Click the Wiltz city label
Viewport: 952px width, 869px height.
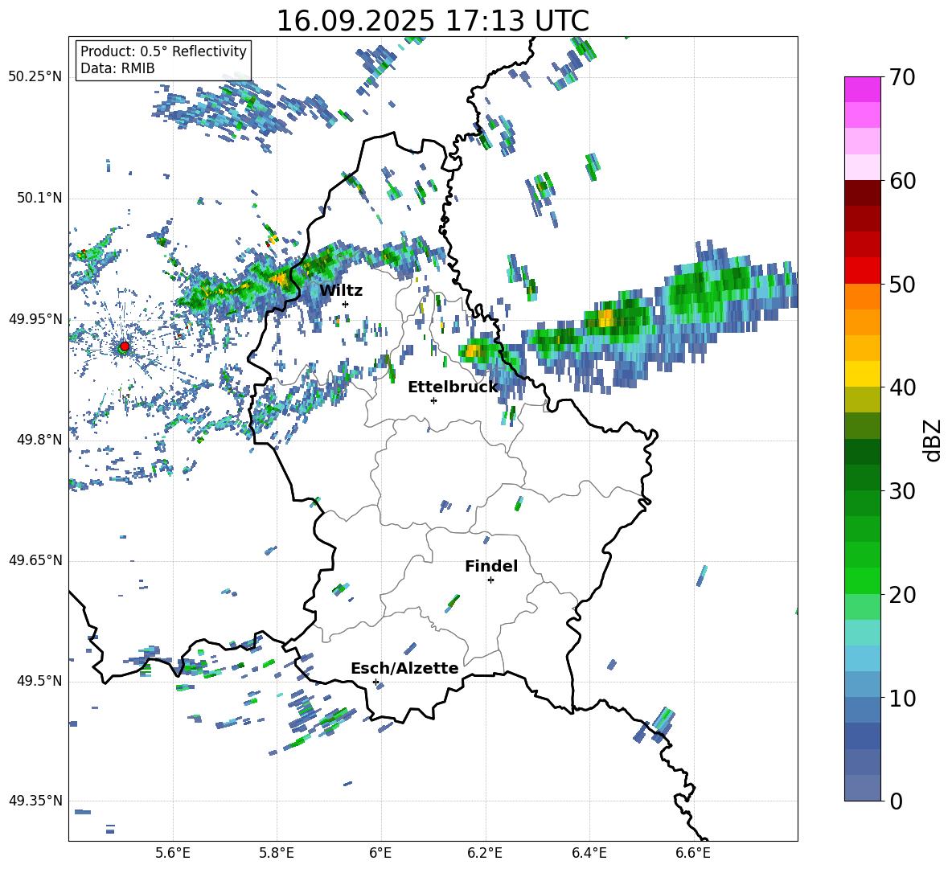click(x=341, y=290)
